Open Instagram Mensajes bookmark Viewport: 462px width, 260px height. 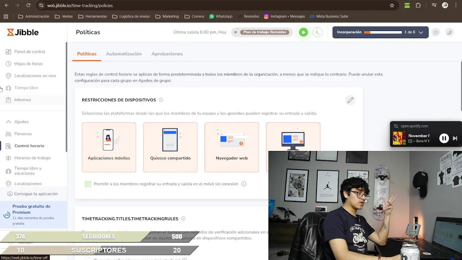click(284, 16)
